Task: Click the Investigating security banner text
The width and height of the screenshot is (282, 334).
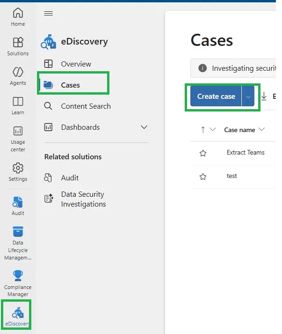Action: 244,68
